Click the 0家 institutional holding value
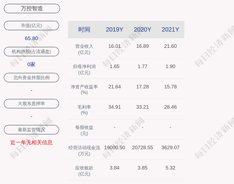The width and height of the screenshot is (234, 184). (x=31, y=64)
